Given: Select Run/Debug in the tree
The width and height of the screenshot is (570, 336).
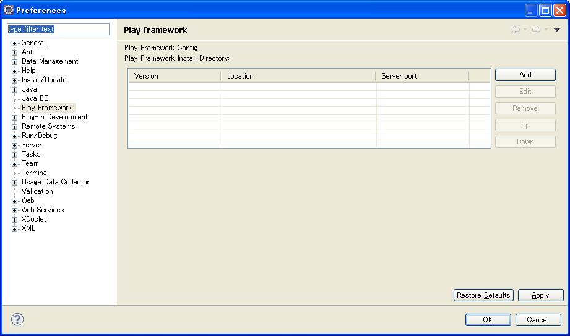Looking at the screenshot, I should coord(39,136).
